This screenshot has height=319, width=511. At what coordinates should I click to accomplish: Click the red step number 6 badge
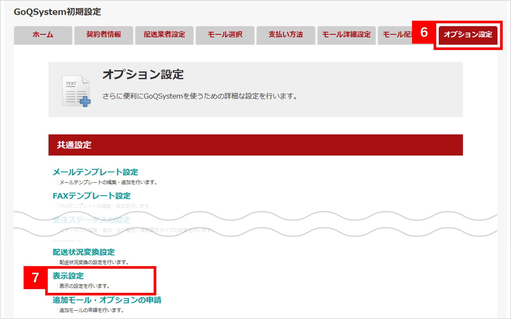424,32
